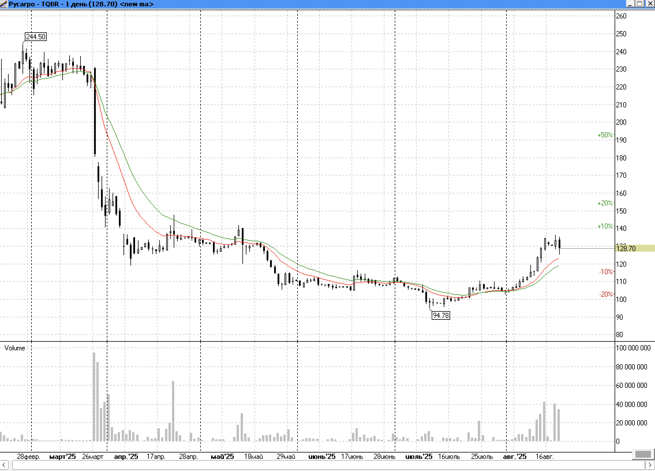Screen dimensions: 655x471
Task: Maximize the Русагро chart window
Action: pos(640,4)
